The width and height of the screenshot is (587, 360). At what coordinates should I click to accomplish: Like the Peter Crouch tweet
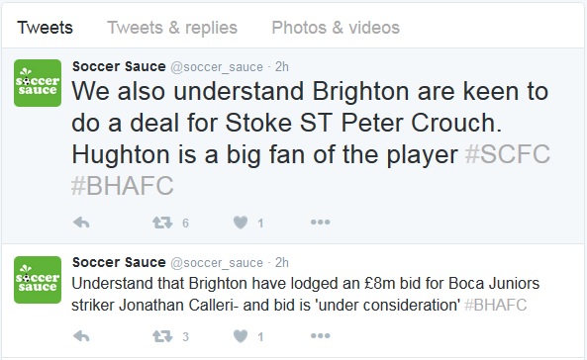241,223
